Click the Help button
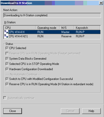Viewport: 104px width, 117px height. [91, 111]
